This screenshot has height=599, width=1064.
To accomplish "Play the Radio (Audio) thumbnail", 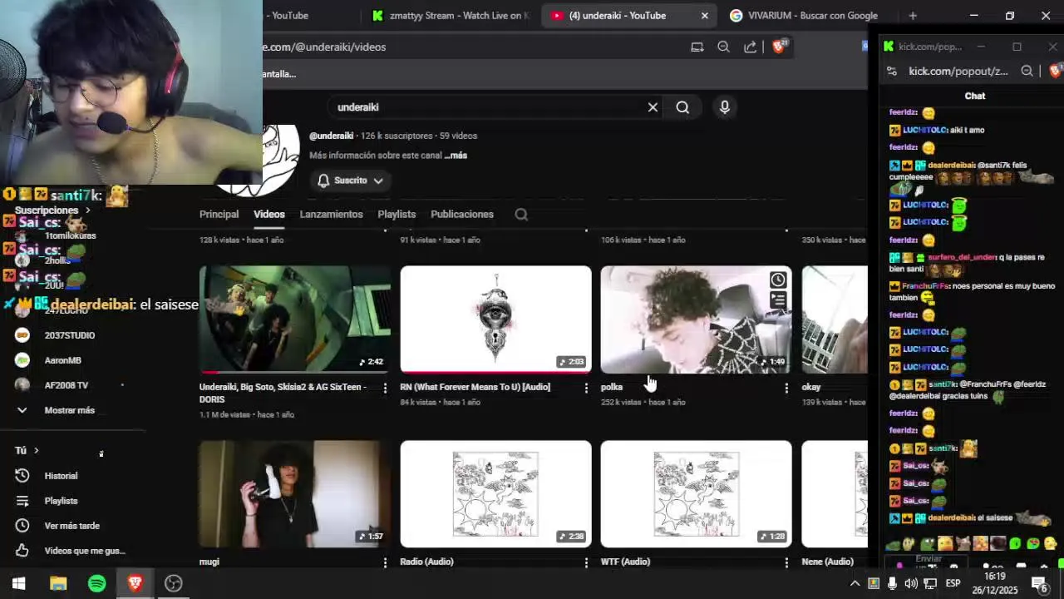I will [495, 494].
